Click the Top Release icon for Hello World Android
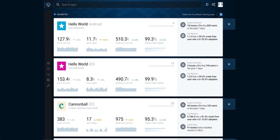 183,36
